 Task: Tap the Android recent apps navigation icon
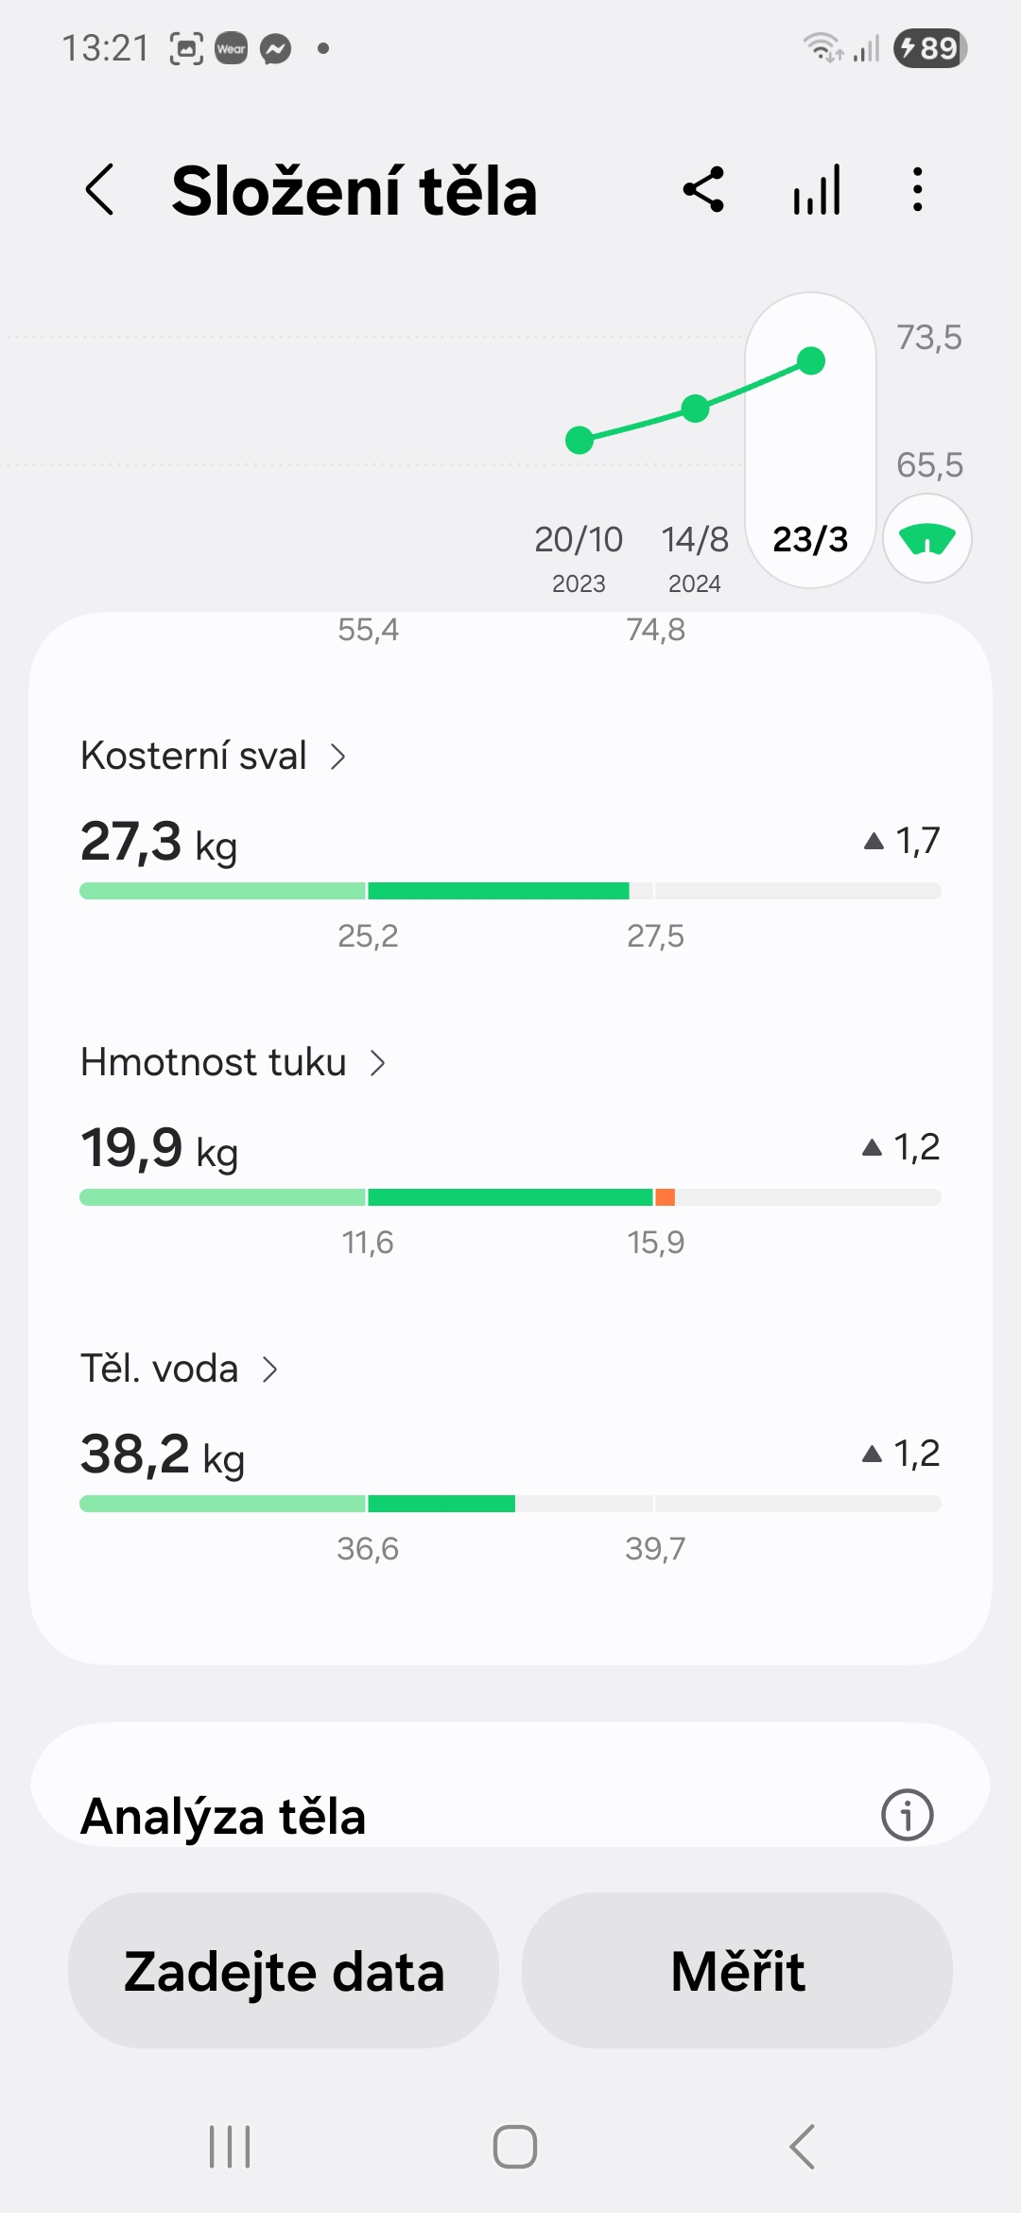(230, 2146)
